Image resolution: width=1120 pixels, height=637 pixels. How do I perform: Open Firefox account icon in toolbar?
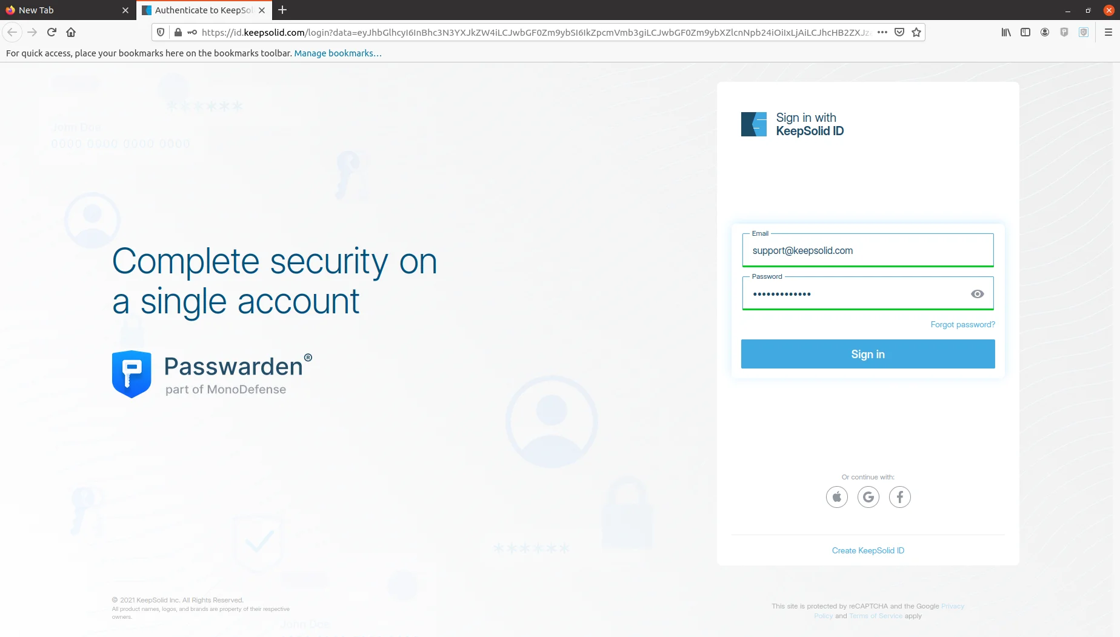1045,32
